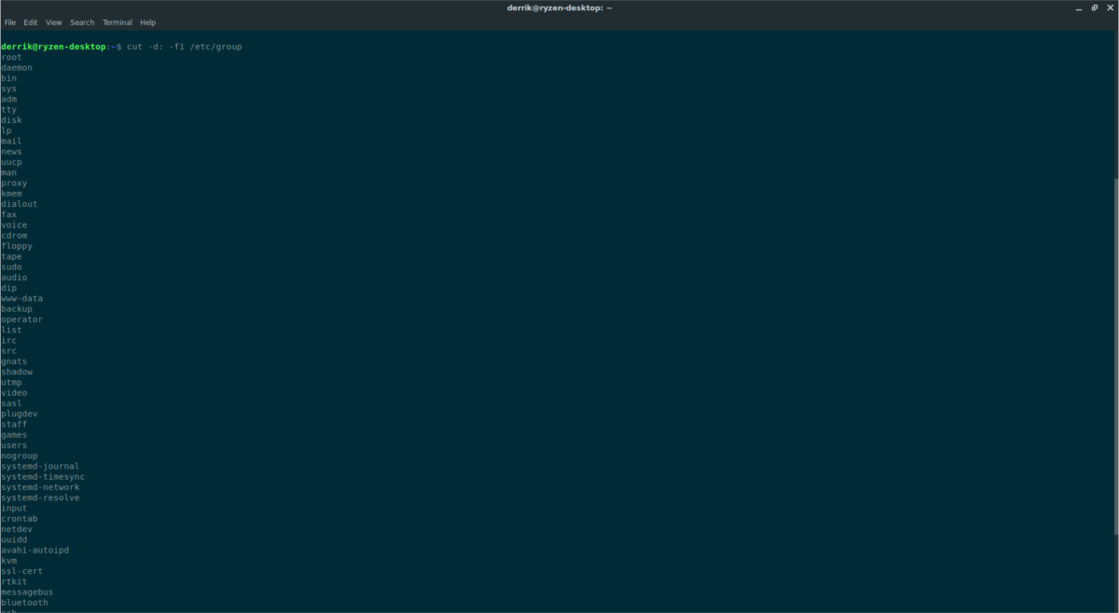Screen dimensions: 1119x613
Task: Click the root group name
Action: pyautogui.click(x=11, y=57)
